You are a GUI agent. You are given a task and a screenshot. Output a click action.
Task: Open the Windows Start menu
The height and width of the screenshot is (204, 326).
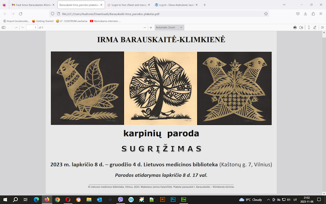[5, 200]
